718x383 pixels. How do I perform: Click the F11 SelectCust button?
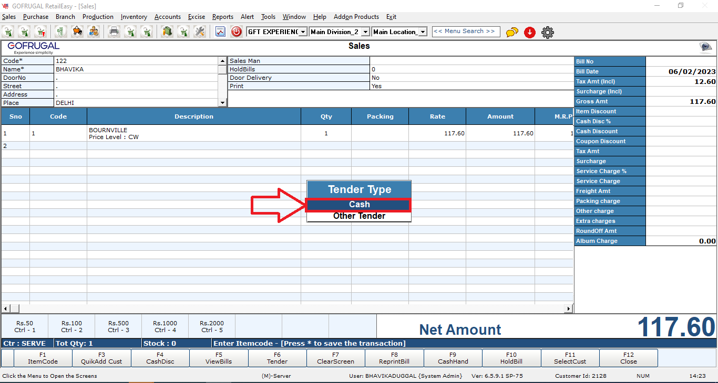[x=570, y=358]
